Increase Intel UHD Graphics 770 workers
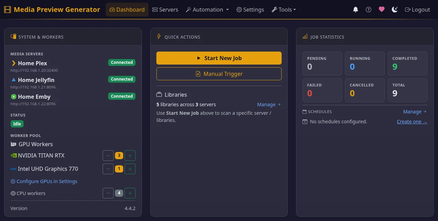This screenshot has width=438, height=221. (x=130, y=169)
